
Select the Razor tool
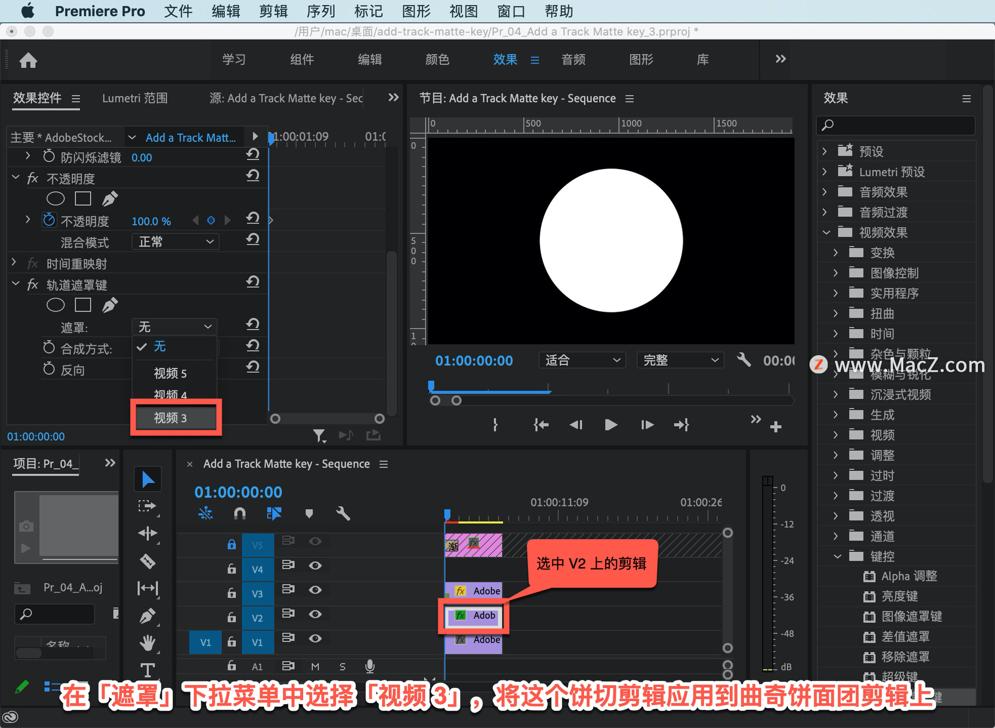coord(148,561)
